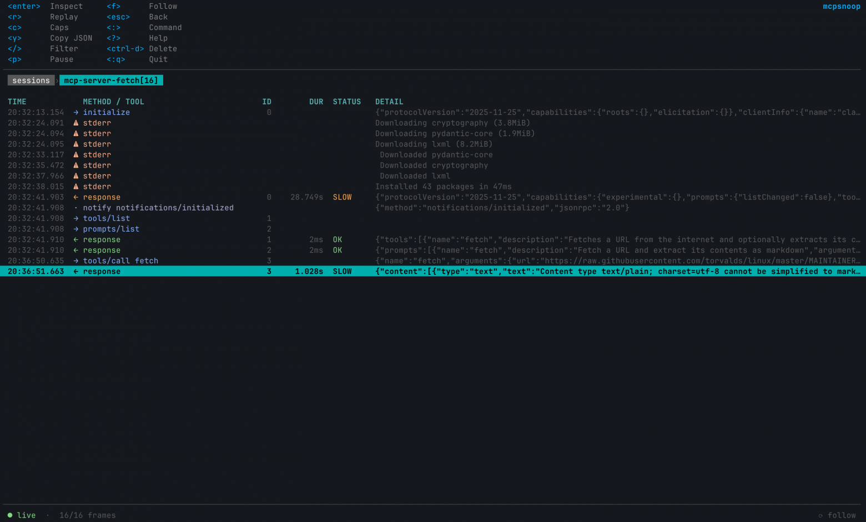Click the follow spinner icon in status bar
Image resolution: width=866 pixels, height=522 pixels.
(820, 515)
